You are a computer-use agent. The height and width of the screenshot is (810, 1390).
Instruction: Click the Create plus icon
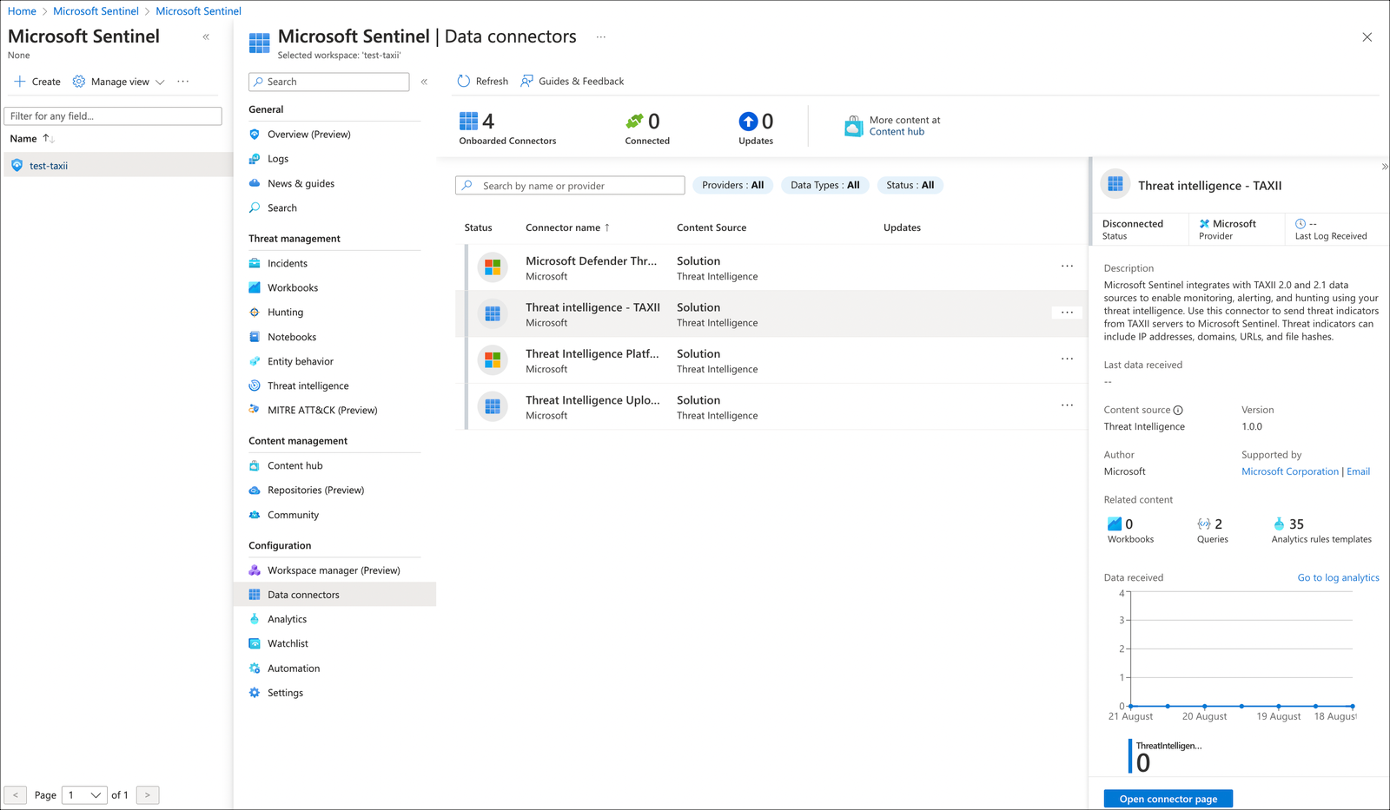(x=19, y=82)
